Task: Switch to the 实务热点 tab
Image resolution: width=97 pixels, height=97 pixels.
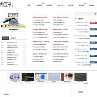Action: (x=5, y=38)
